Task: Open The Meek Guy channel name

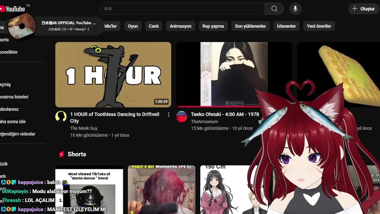Action: (x=84, y=128)
